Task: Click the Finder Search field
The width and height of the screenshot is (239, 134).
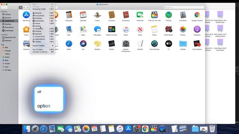Action: click(x=184, y=7)
